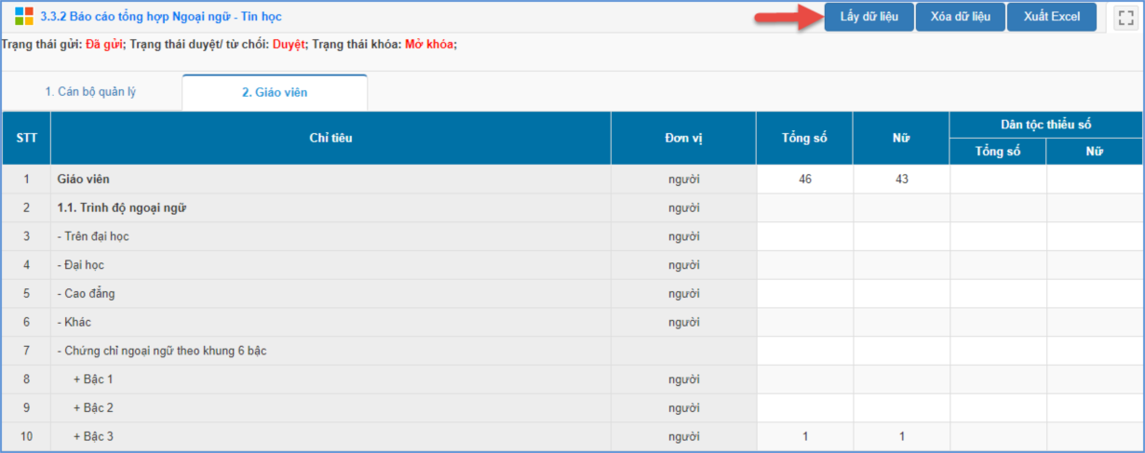Click the colorful squares report icon
This screenshot has height=453, width=1145.
coord(24,17)
